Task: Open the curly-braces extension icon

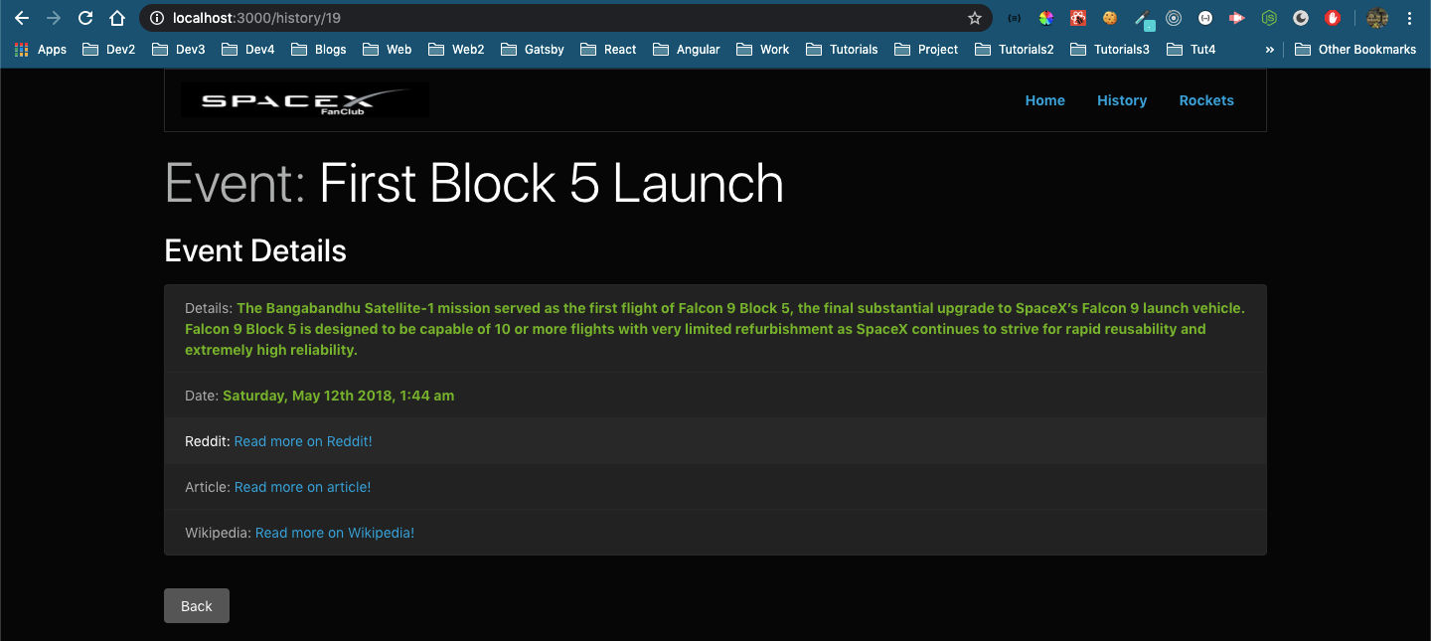Action: pos(1015,18)
